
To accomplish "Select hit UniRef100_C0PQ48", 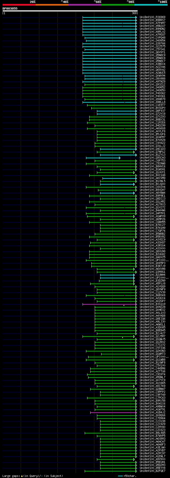I will pos(152,38).
